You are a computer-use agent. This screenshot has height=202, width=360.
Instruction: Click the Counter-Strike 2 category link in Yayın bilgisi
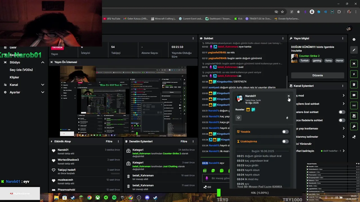309,56
